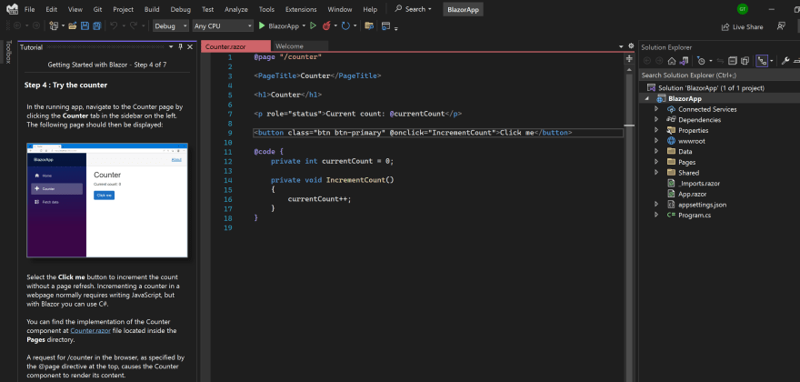
Task: Open the Any CPU platform dropdown
Action: click(223, 26)
